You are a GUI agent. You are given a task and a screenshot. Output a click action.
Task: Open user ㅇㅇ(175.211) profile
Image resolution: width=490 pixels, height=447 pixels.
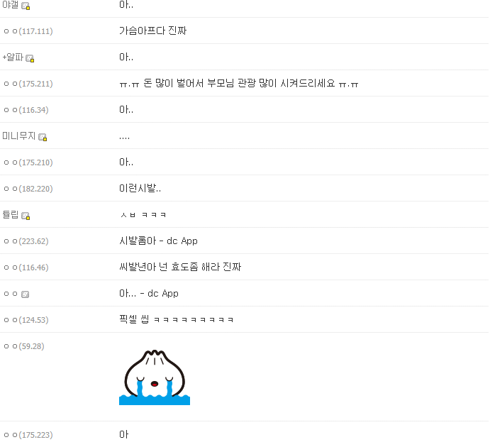28,84
